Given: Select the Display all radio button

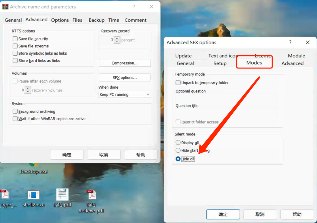Looking at the screenshot, I should coord(178,143).
